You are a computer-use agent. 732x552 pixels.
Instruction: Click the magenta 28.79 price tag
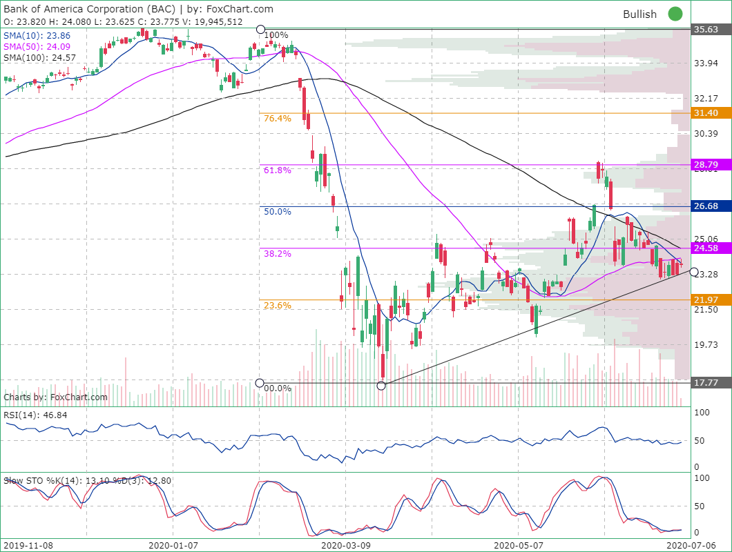[x=711, y=165]
